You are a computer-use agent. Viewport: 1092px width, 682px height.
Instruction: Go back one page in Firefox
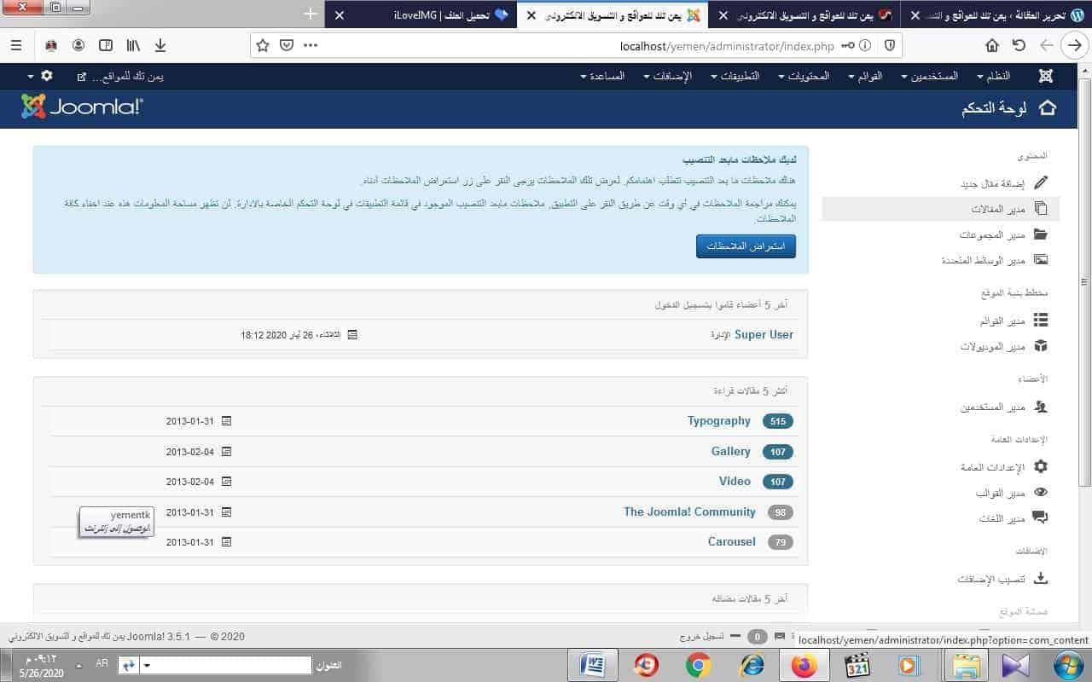(x=1047, y=45)
